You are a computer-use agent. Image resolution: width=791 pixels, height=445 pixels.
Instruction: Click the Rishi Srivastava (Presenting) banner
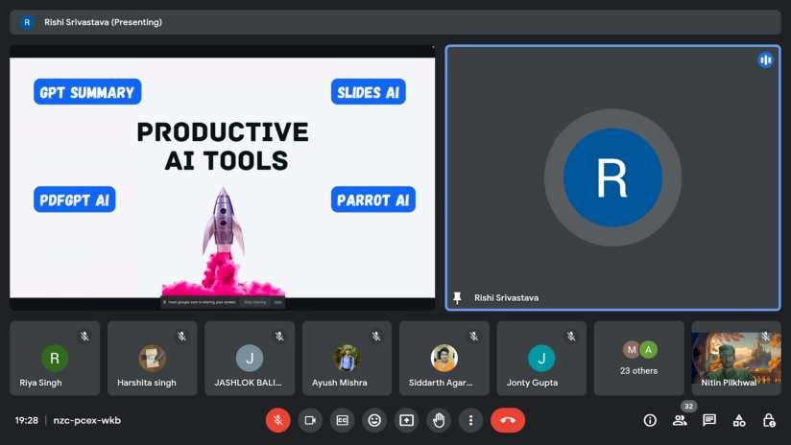(395, 22)
